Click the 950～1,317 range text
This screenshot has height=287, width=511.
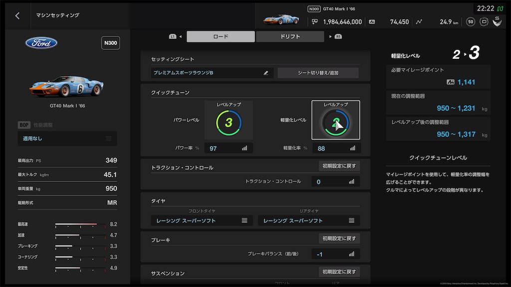click(456, 135)
